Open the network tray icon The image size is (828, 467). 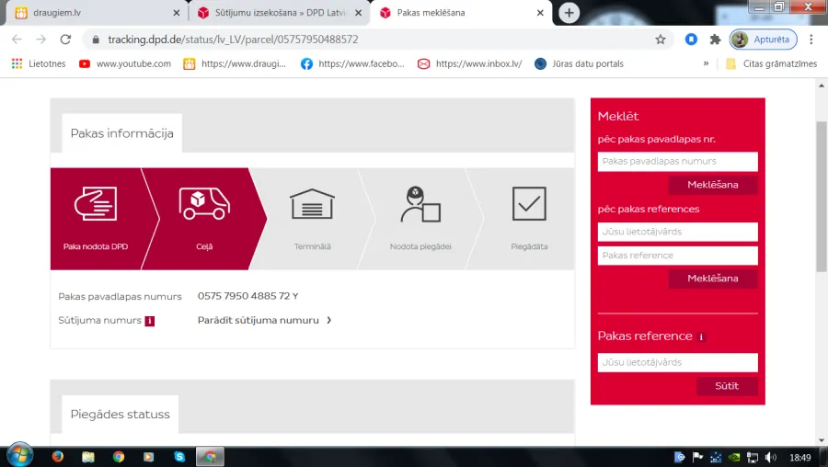[753, 458]
